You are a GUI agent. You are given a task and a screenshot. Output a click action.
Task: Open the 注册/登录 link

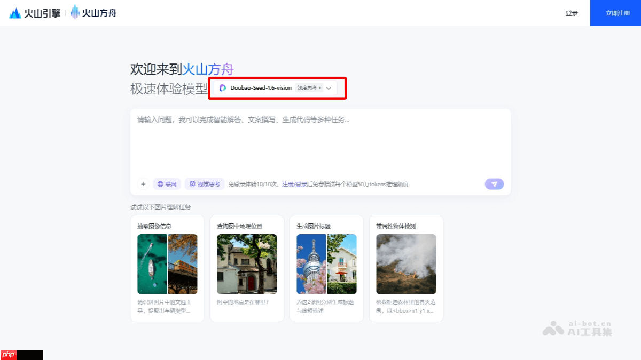295,183
